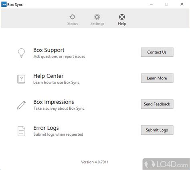This screenshot has height=170, width=190.
Task: Click the Contact Us button
Action: (x=157, y=52)
